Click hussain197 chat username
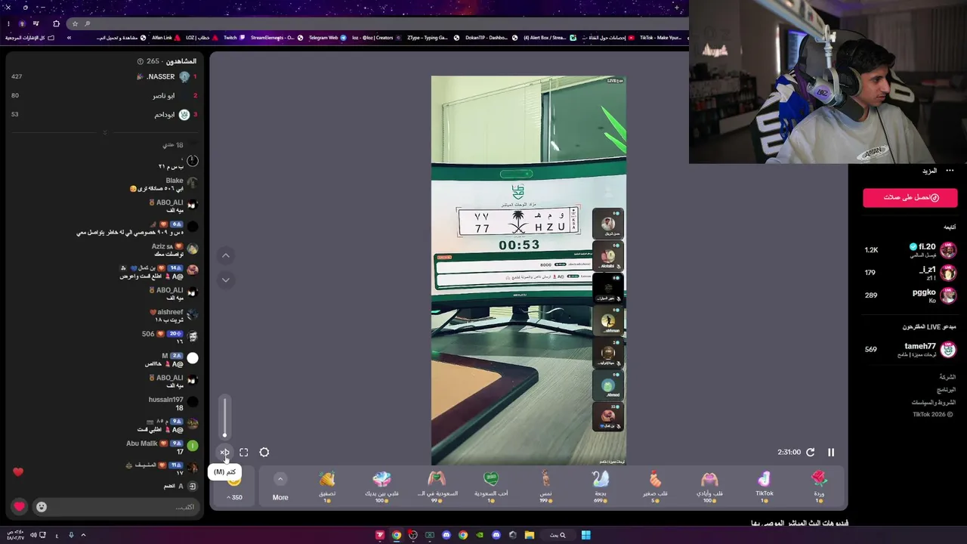 [166, 400]
